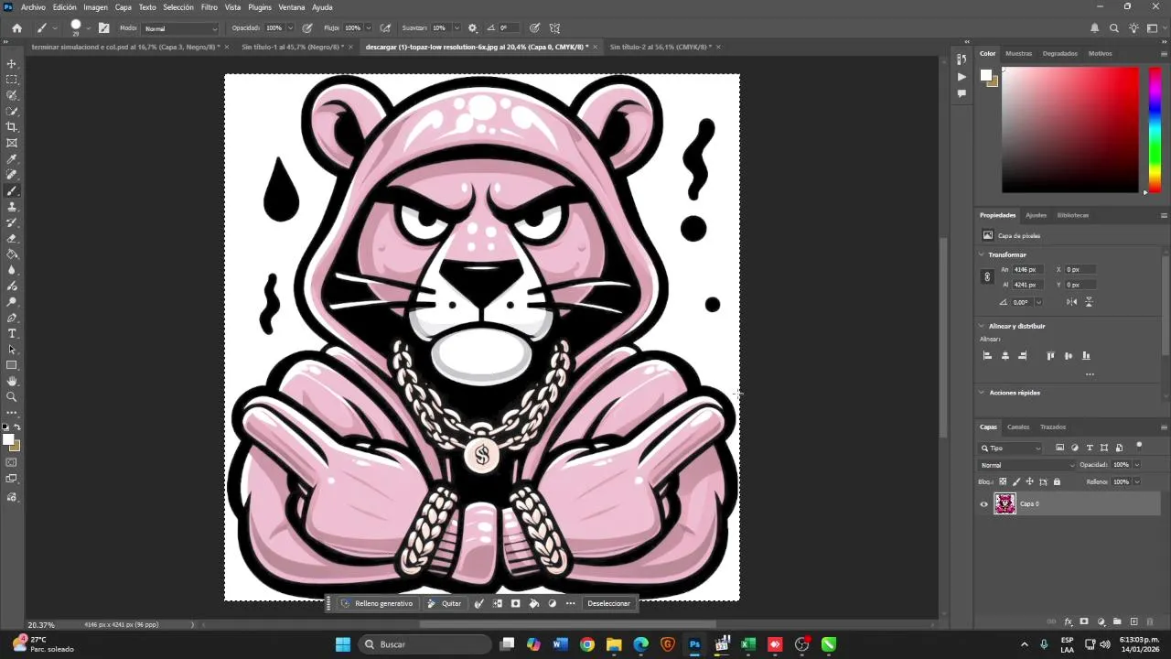Switch to the Muestras tab
Image resolution: width=1171 pixels, height=659 pixels.
click(x=1018, y=53)
